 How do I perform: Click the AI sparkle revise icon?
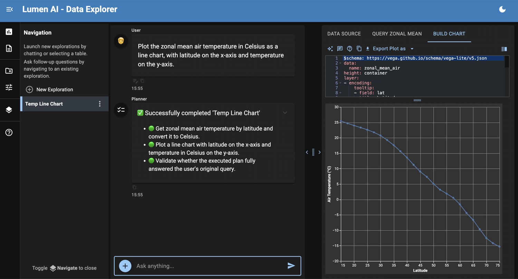tap(330, 49)
